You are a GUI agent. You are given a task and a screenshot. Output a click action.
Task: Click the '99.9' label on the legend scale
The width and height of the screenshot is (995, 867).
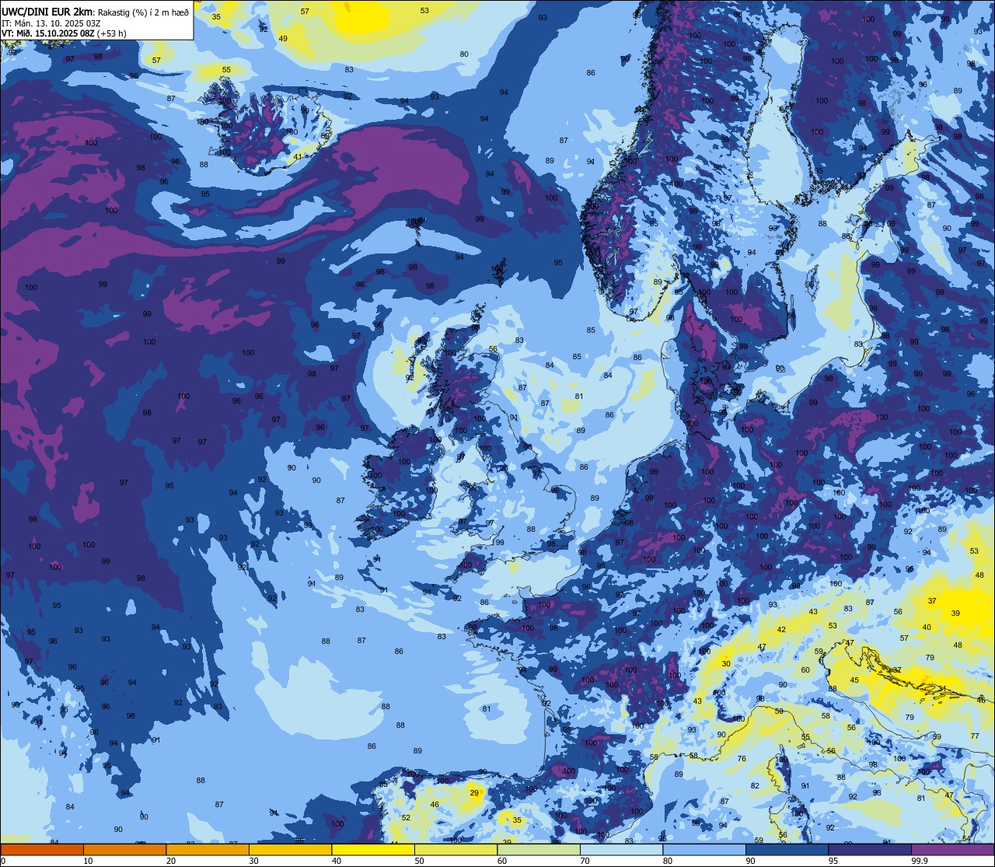tap(920, 861)
